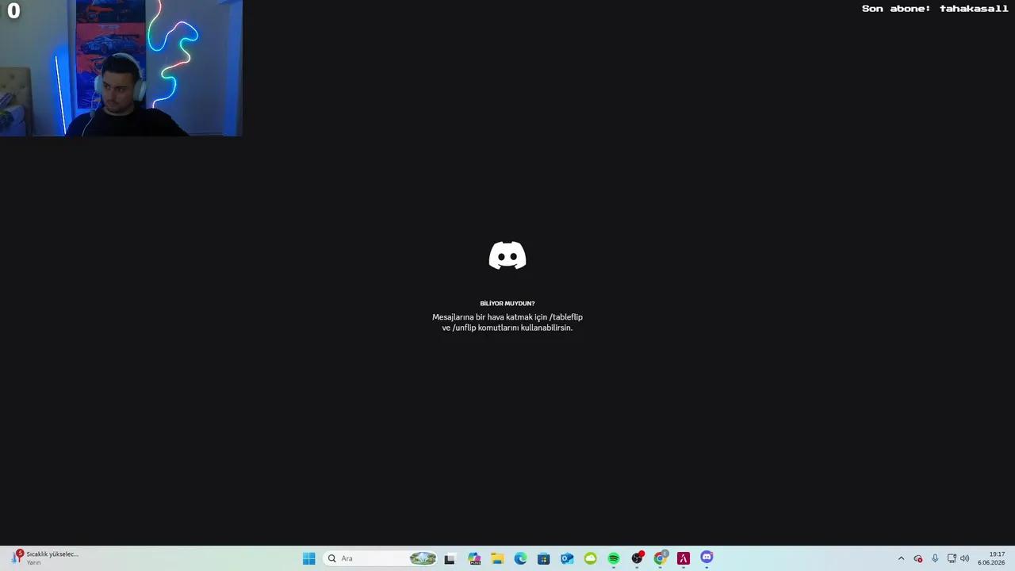Switch to Spotify on the taskbar
Image resolution: width=1015 pixels, height=571 pixels.
(x=614, y=558)
